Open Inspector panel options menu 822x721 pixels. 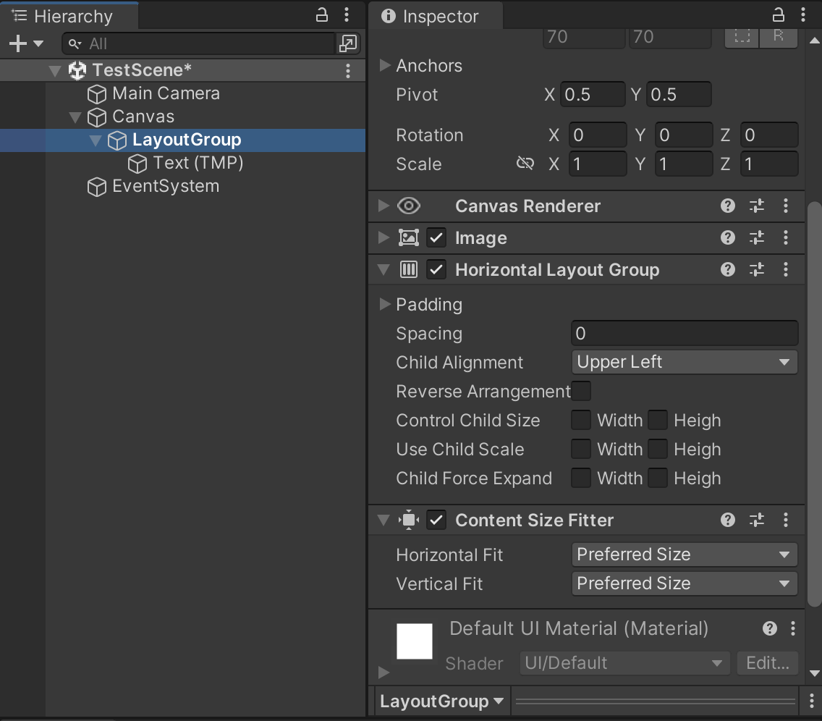point(803,15)
